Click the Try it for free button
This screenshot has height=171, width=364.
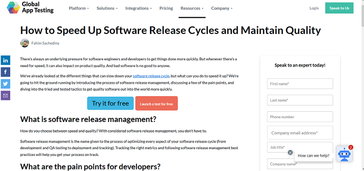coord(110,103)
